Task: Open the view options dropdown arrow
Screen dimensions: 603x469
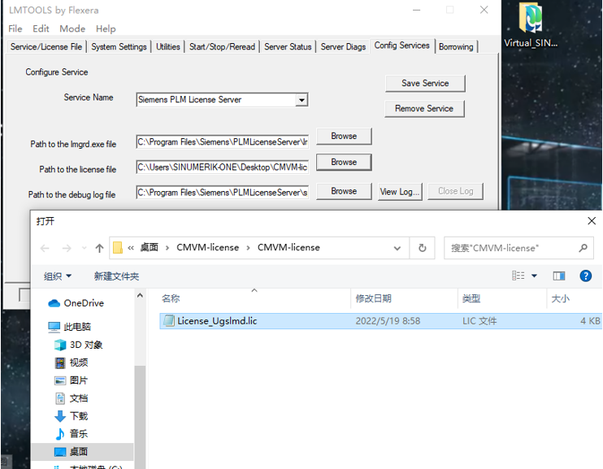Action: pyautogui.click(x=534, y=276)
